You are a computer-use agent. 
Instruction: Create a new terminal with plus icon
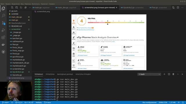tap(164, 74)
